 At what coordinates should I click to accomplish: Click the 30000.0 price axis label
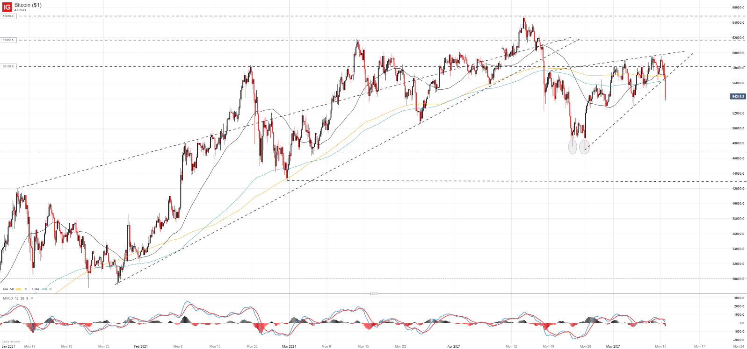[738, 279]
